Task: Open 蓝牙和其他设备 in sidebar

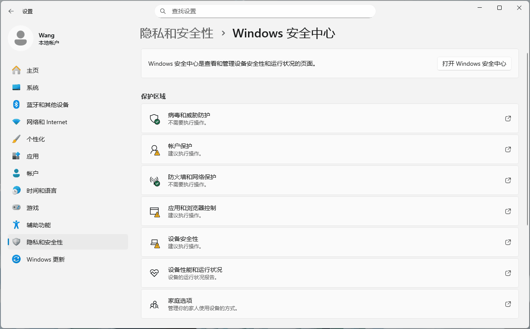Action: (68, 104)
